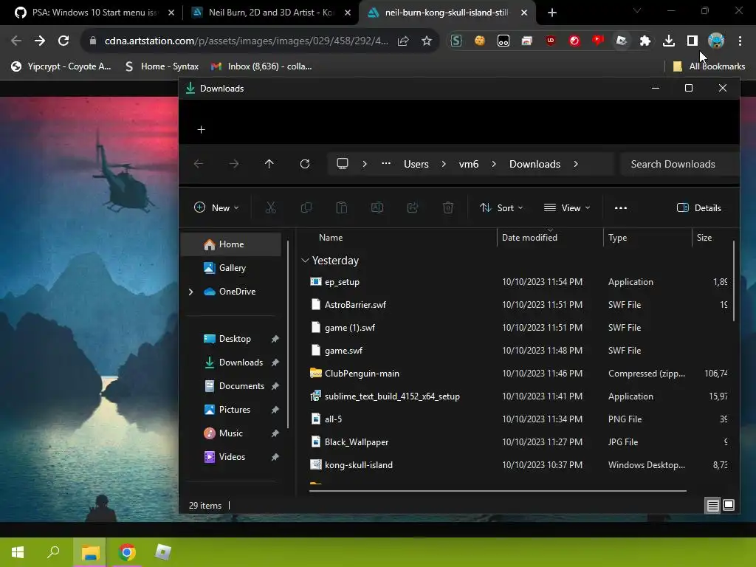The width and height of the screenshot is (756, 567).
Task: Click the uBlock Origin extension icon
Action: pyautogui.click(x=551, y=41)
